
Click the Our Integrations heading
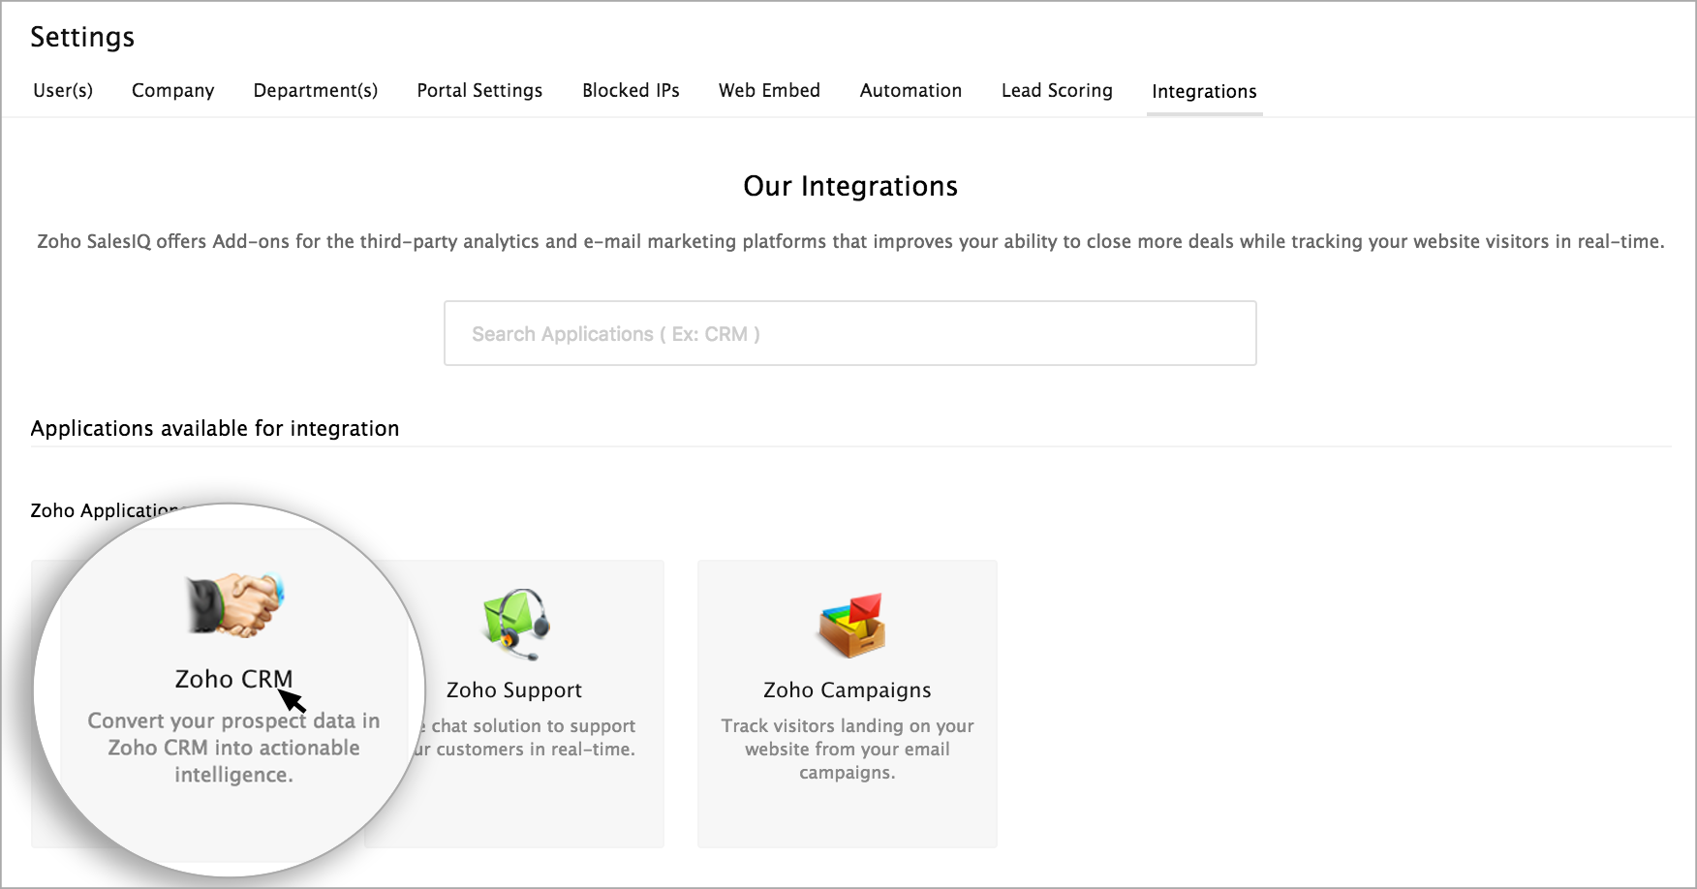pyautogui.click(x=849, y=186)
